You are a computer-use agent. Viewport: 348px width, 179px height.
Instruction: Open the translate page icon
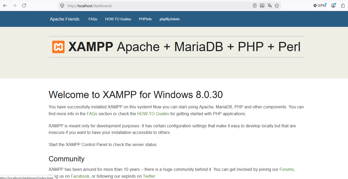coord(269,6)
